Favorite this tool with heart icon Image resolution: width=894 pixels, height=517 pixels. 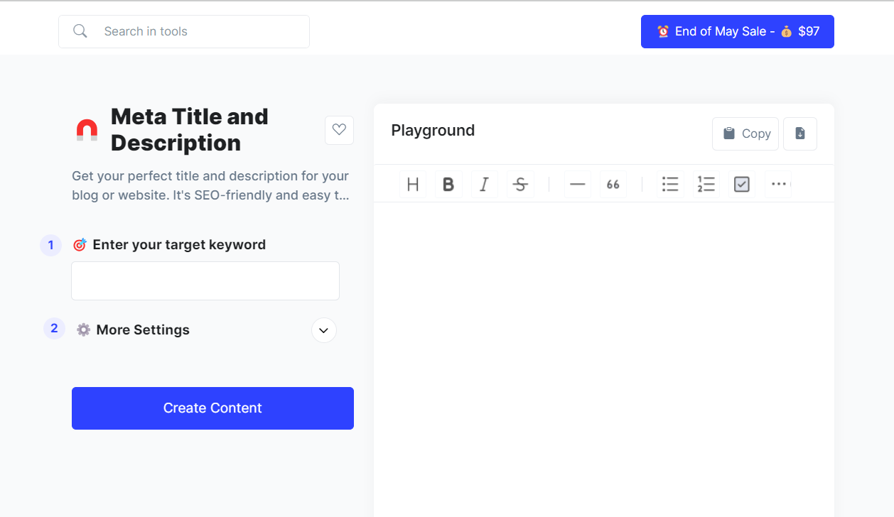(339, 130)
